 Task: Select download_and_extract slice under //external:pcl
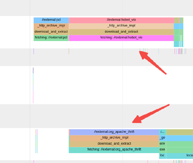click(51, 32)
